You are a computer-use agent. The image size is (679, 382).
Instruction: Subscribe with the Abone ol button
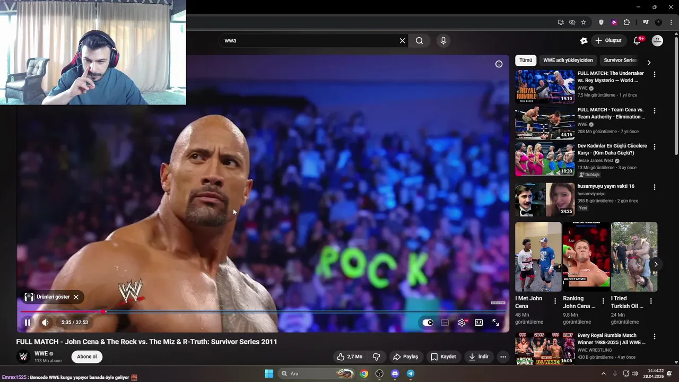pyautogui.click(x=87, y=357)
